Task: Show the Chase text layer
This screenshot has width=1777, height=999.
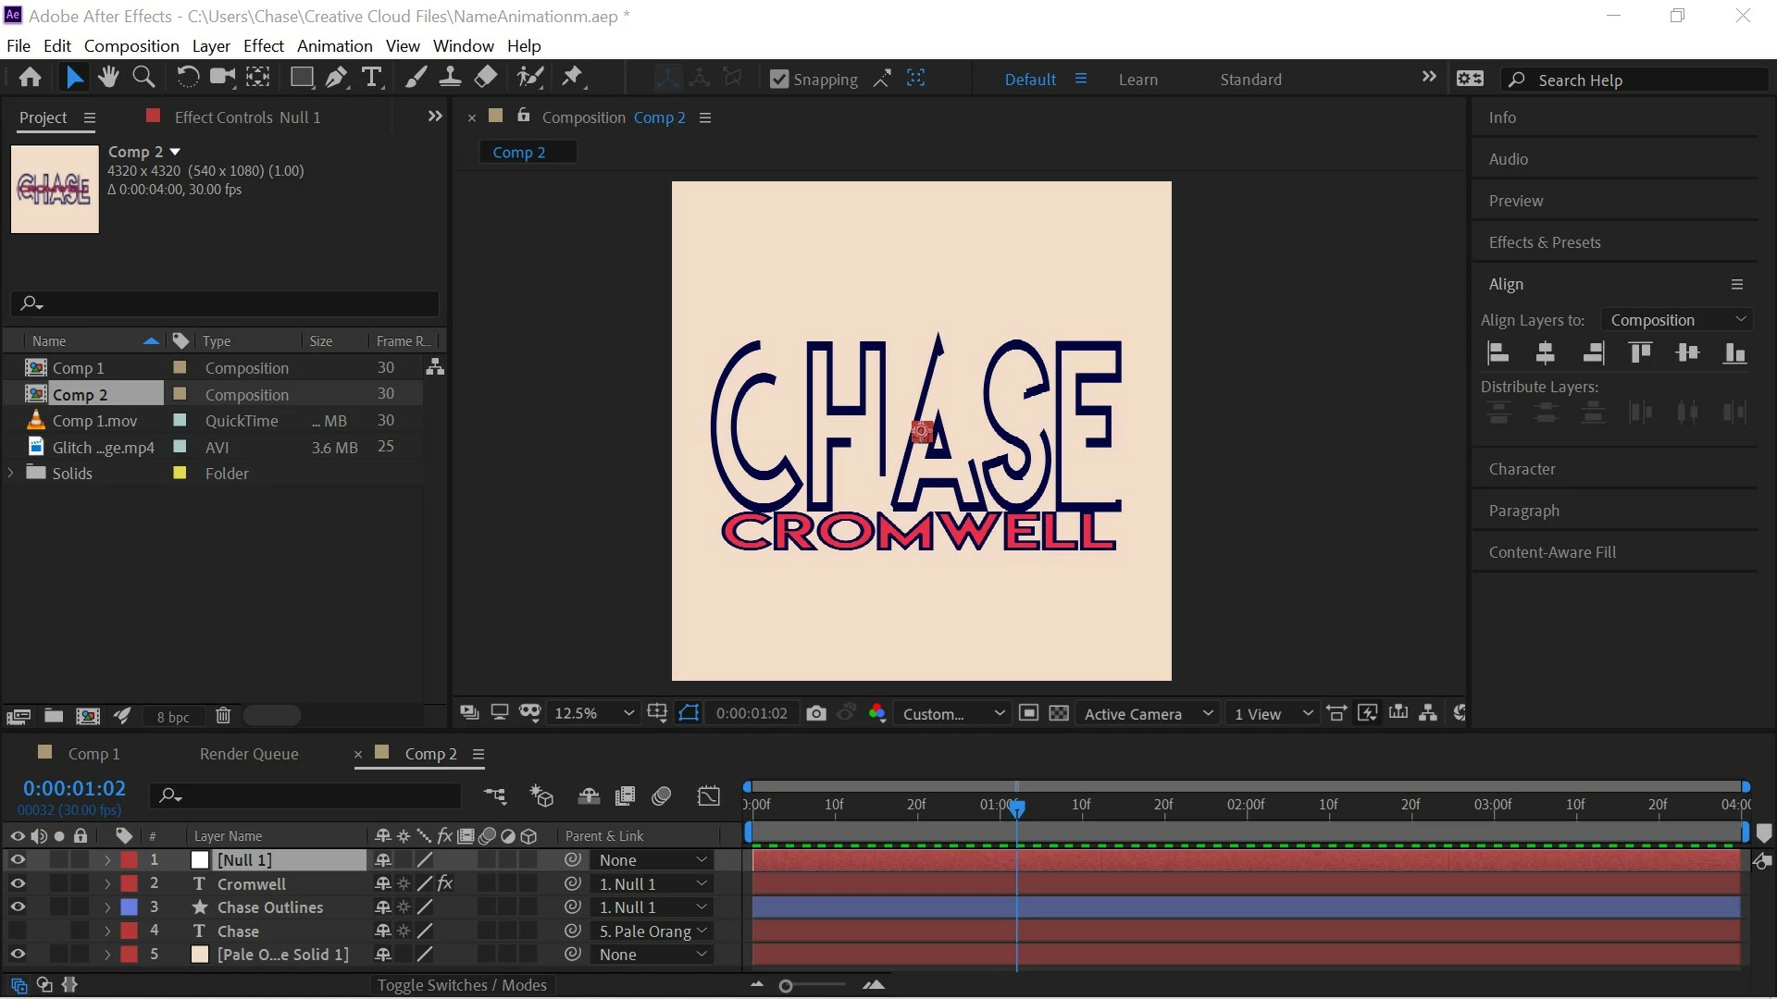Action: (x=18, y=931)
